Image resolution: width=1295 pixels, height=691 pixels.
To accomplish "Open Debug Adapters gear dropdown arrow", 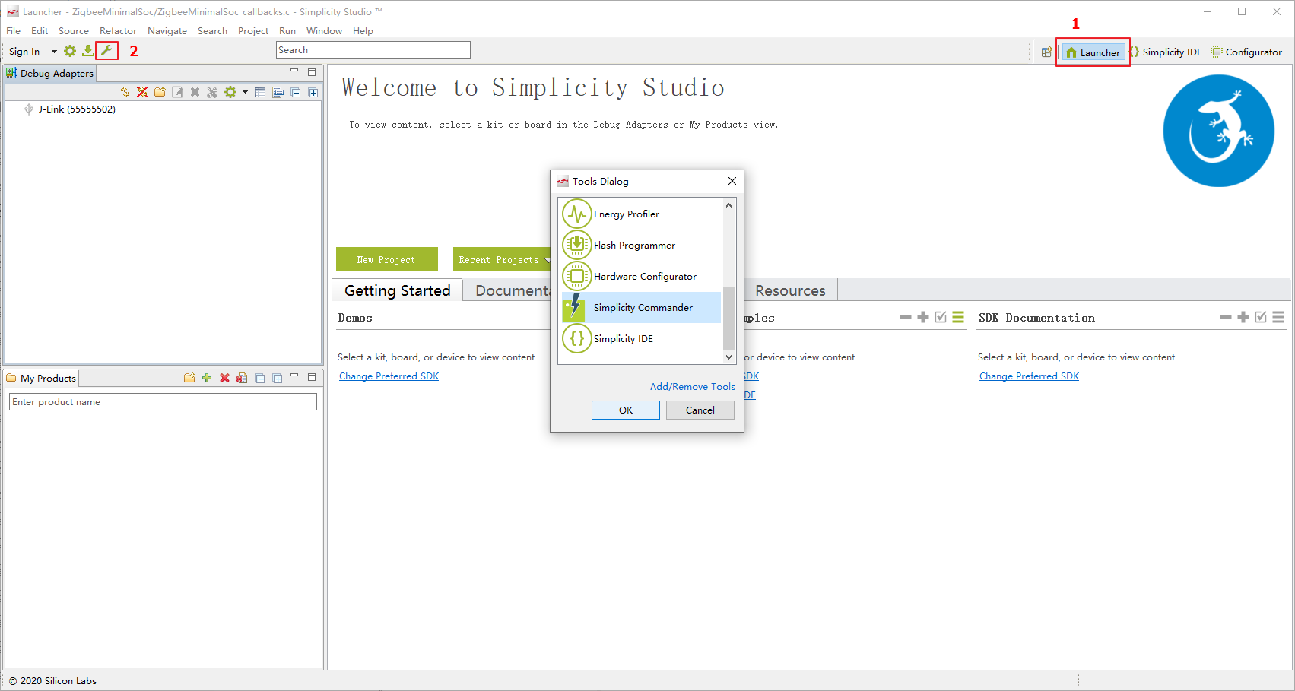I will tap(245, 92).
